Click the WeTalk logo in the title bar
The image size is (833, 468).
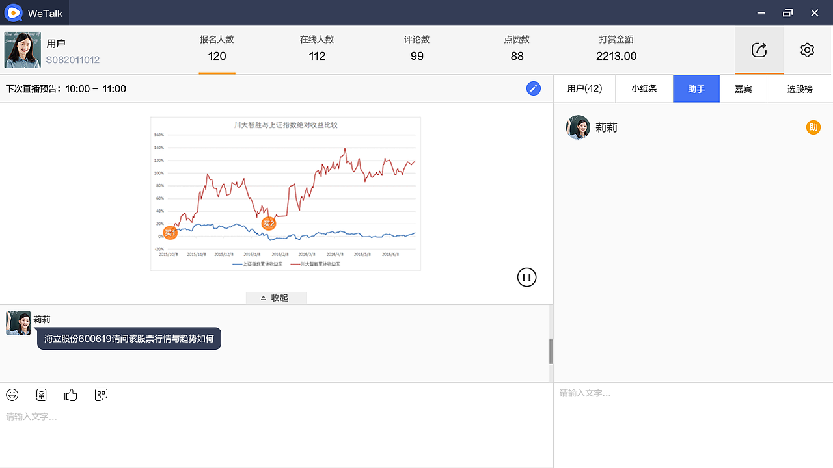[x=13, y=12]
